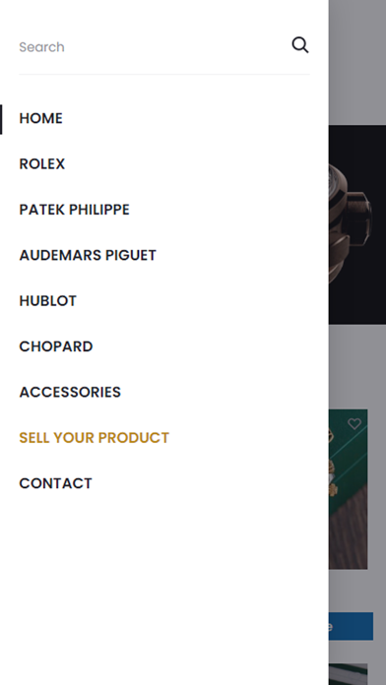Go to the HOME menu item
Screen dimensions: 386x685
41,118
